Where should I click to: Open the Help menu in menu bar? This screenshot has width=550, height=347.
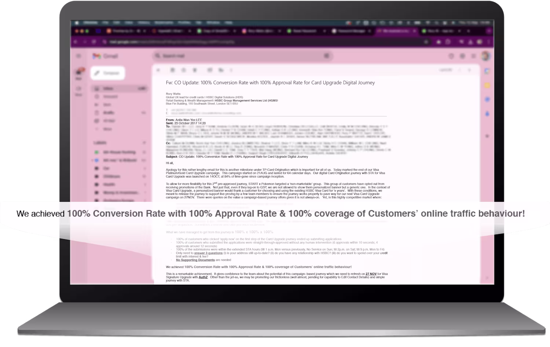coord(229,23)
